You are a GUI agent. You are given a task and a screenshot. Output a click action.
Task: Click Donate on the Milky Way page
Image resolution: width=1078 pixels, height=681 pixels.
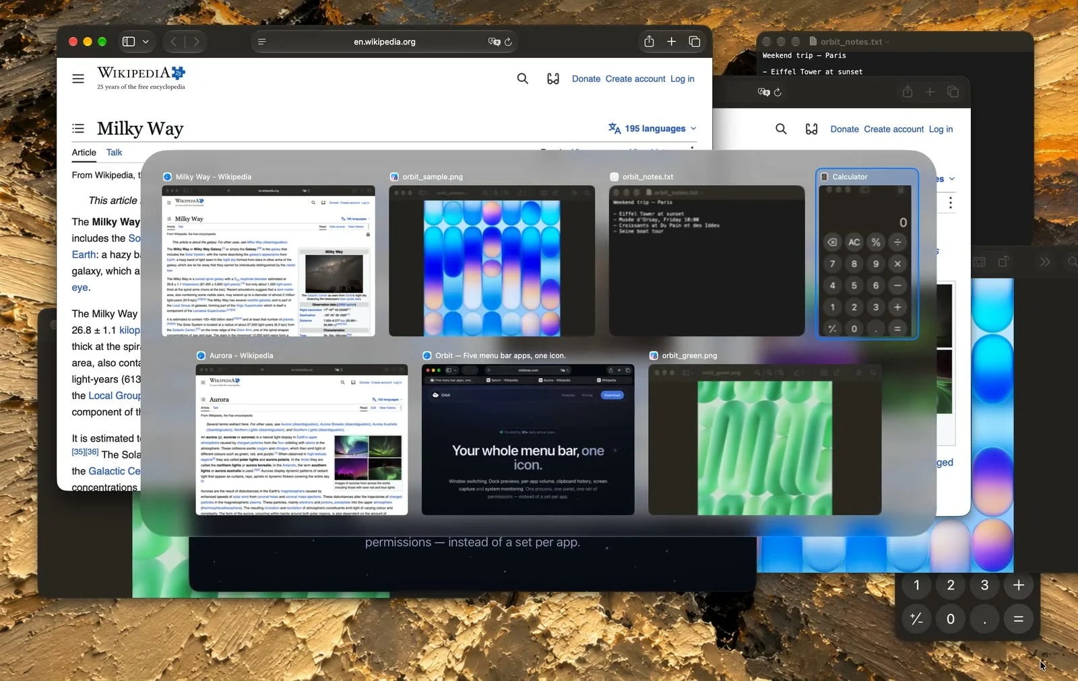click(x=586, y=79)
